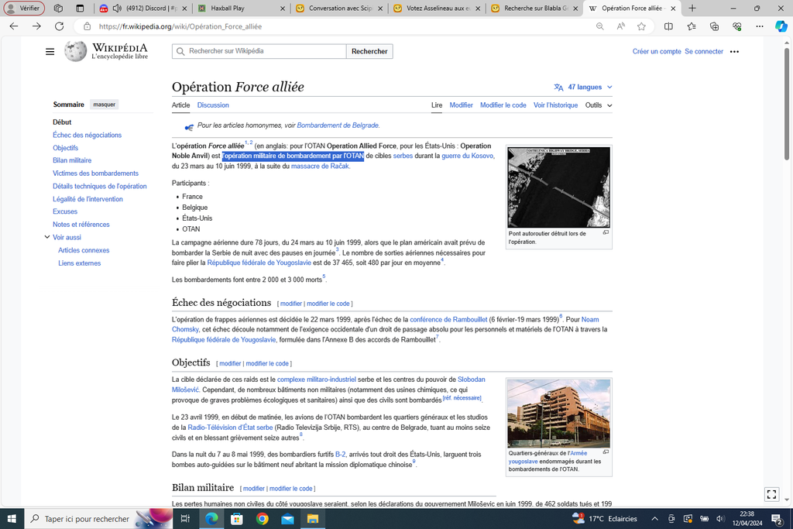Select the Lire tab

click(437, 105)
